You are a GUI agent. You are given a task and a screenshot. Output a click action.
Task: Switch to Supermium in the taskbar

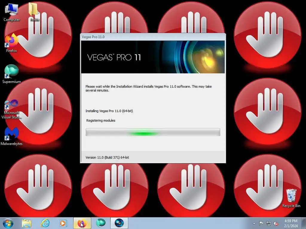pyautogui.click(x=101, y=223)
